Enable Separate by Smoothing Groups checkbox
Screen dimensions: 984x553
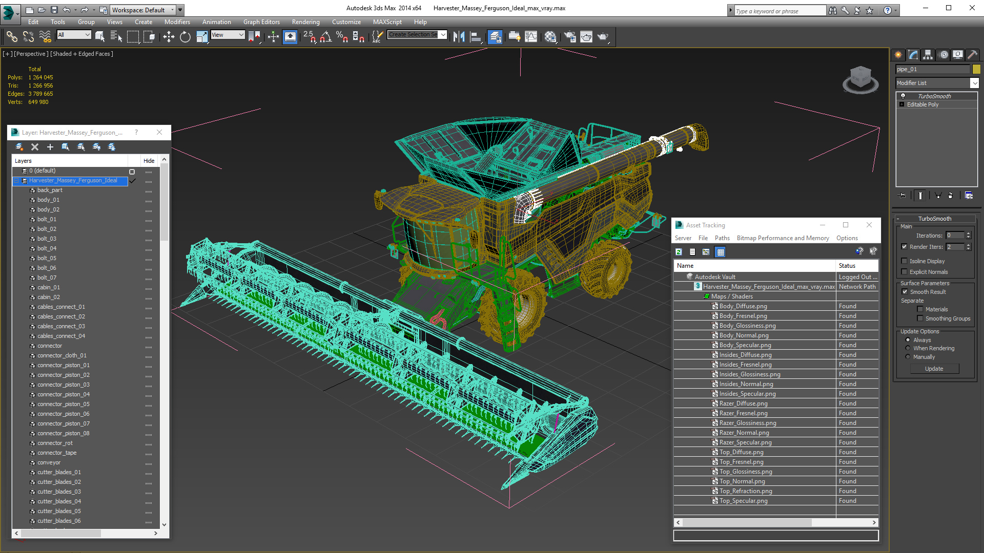pyautogui.click(x=920, y=318)
